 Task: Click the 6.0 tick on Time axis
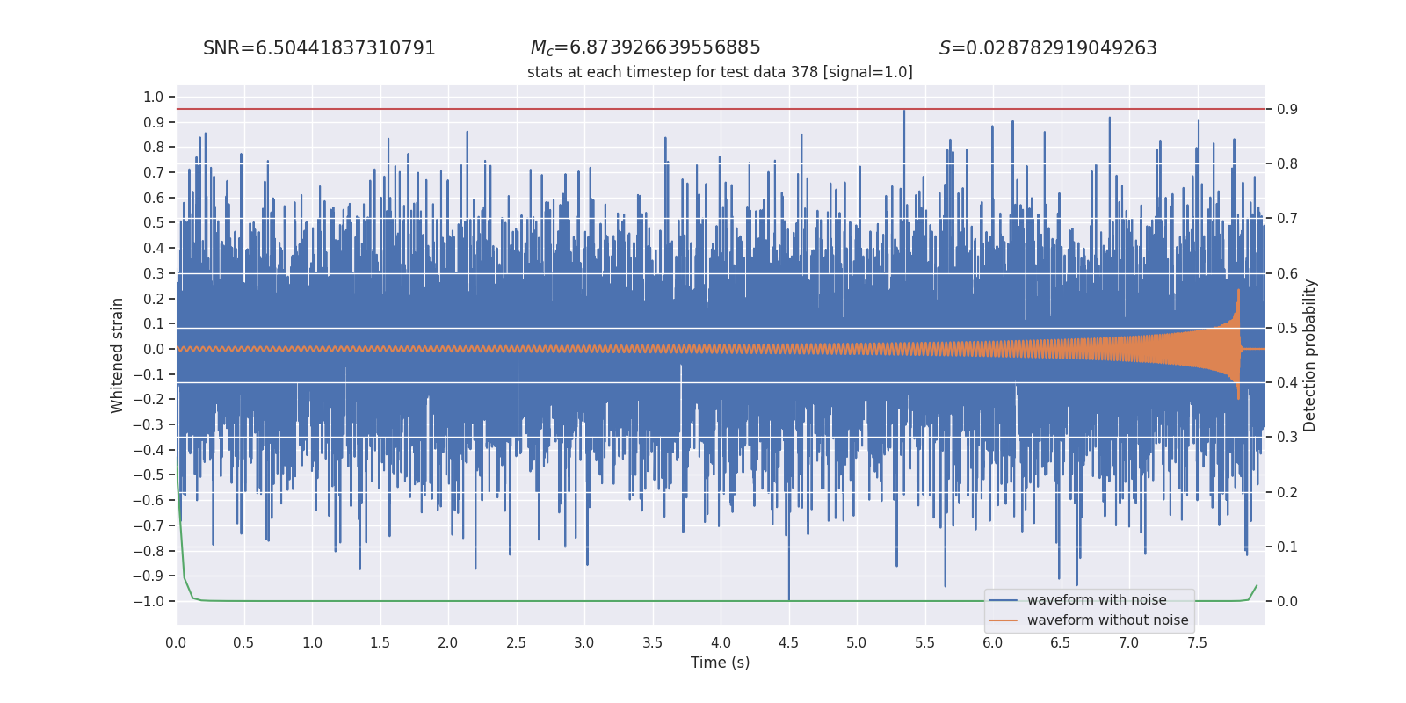pyautogui.click(x=993, y=642)
